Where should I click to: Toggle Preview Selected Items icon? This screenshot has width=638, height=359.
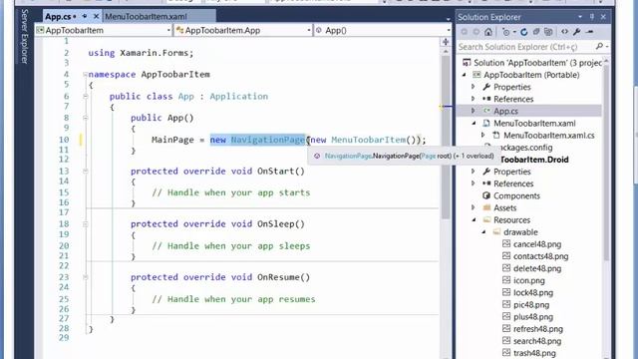pyautogui.click(x=590, y=32)
